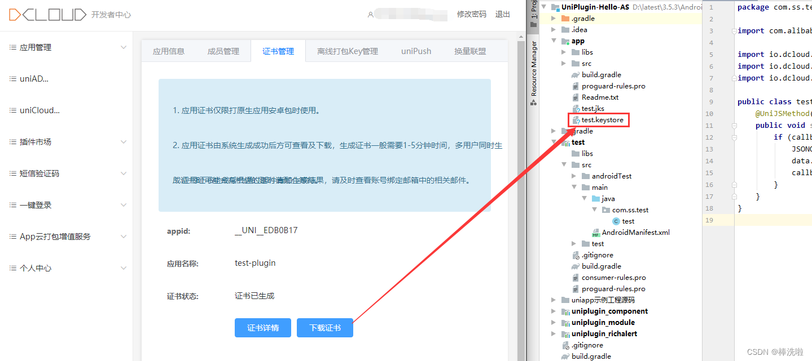Open the uniPush tab
This screenshot has height=361, width=812.
click(416, 51)
